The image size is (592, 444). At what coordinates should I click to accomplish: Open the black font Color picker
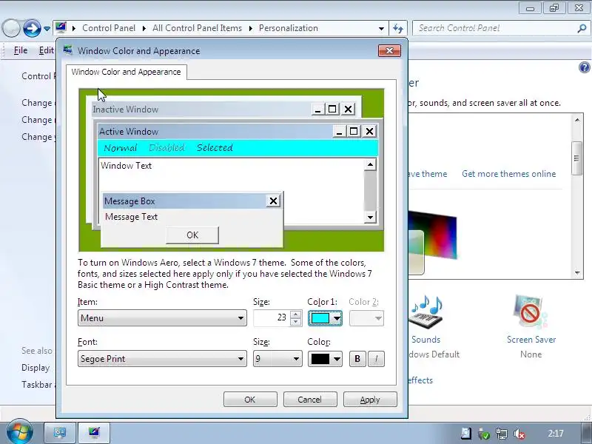[x=325, y=359]
